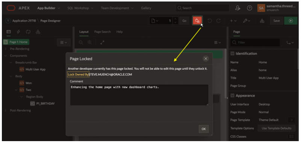Click the top Search field
This screenshot has height=143, width=301.
click(x=203, y=8)
